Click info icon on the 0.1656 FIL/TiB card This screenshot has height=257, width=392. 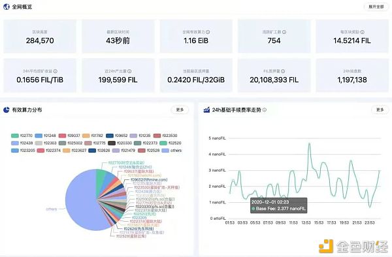[56, 71]
